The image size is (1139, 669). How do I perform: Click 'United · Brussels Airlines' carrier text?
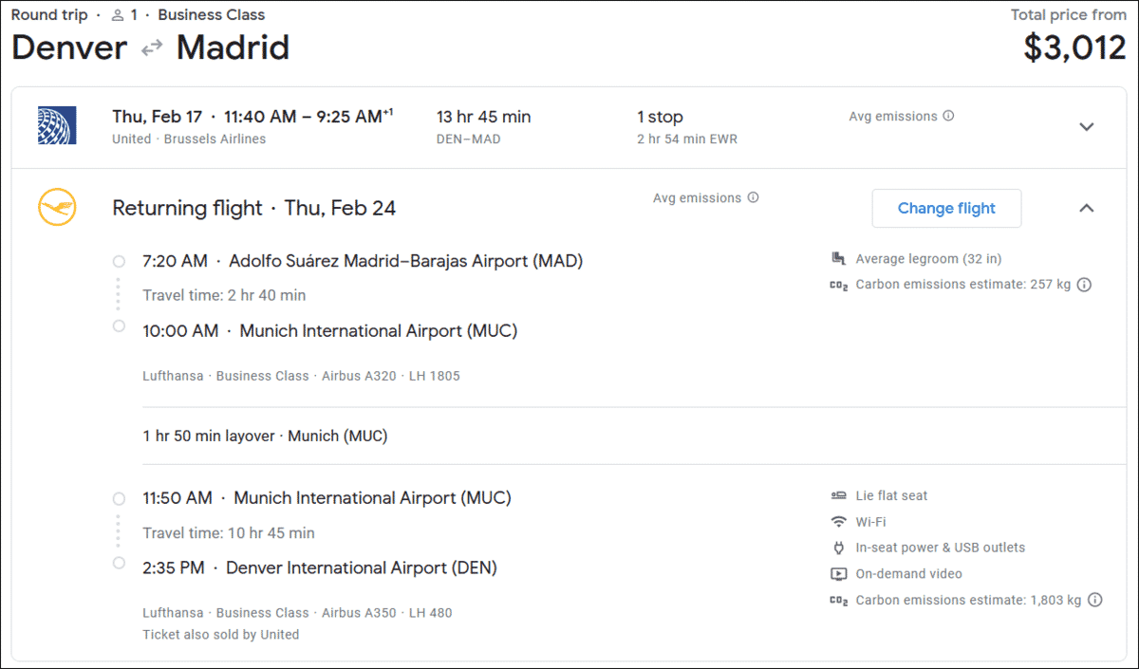[x=189, y=139]
